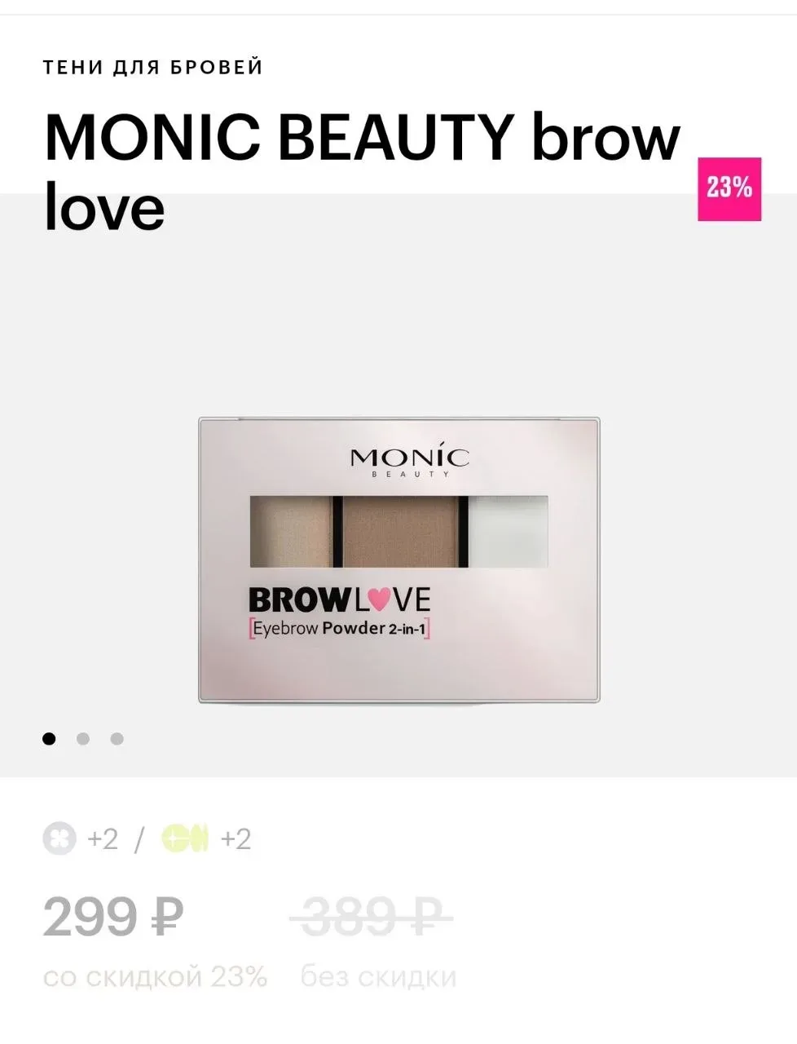
Task: Open the Brow Love palette product image
Action: click(x=399, y=560)
